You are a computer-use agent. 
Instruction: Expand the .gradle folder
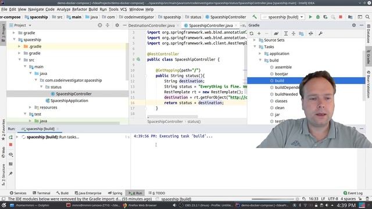[x=19, y=46]
